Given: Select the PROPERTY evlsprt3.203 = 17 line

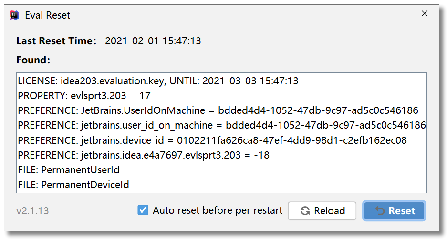Looking at the screenshot, I should tap(84, 96).
